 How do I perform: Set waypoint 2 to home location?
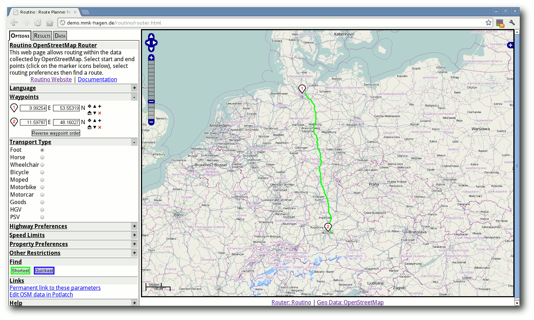pyautogui.click(x=89, y=127)
